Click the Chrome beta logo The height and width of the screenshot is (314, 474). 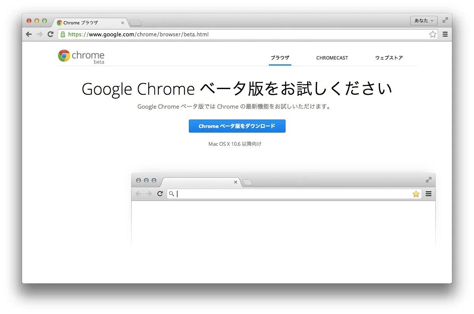(x=81, y=56)
